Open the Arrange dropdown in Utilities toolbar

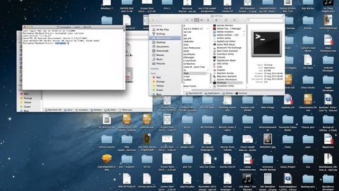pos(209,20)
